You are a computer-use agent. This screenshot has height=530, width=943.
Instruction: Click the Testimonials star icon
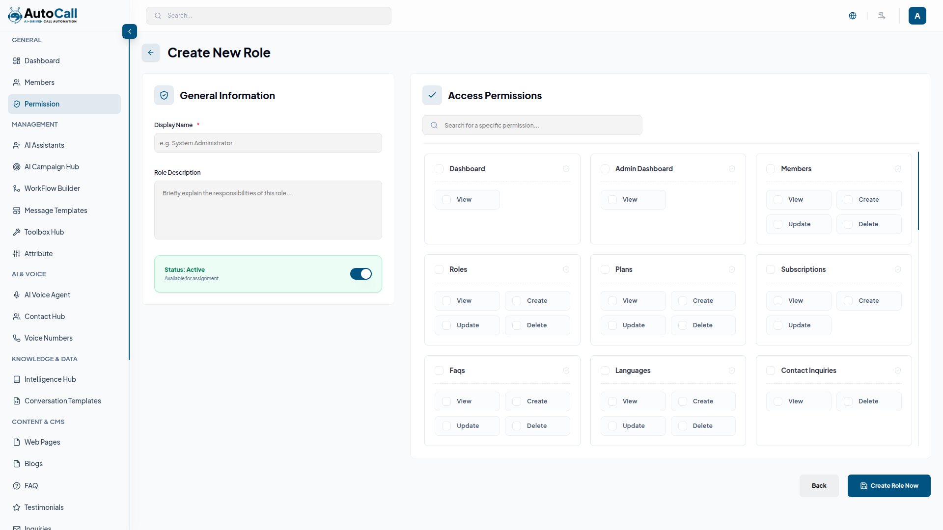(x=17, y=507)
